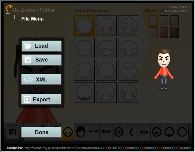Click Done to close File Menu
The width and height of the screenshot is (195, 152).
41,132
